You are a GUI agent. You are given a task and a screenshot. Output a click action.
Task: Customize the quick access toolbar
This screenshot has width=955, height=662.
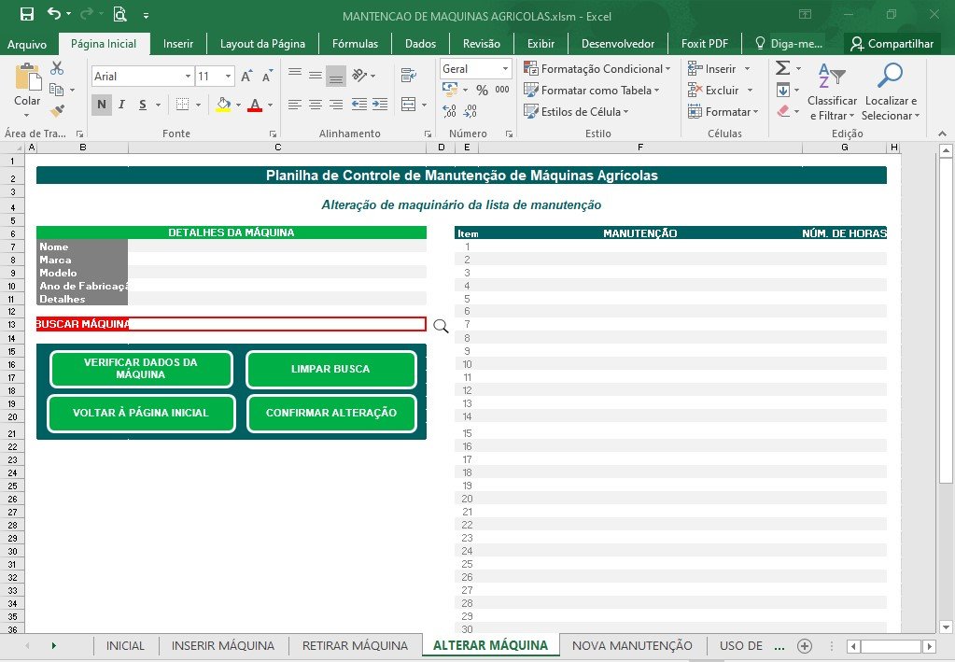click(147, 15)
